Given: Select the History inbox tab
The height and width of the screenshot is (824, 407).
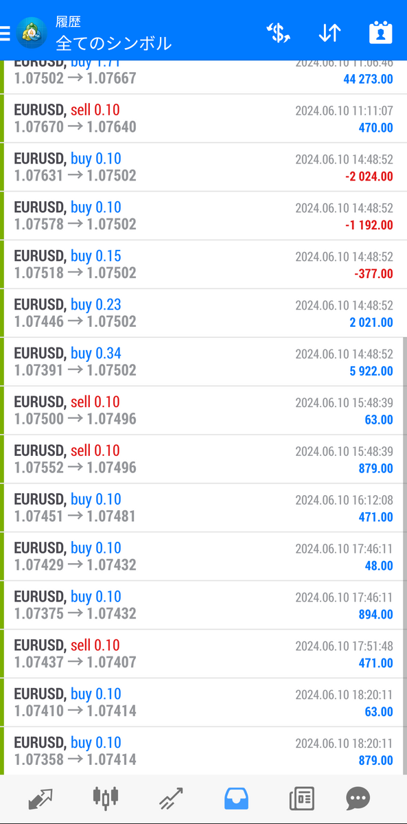Looking at the screenshot, I should (237, 799).
